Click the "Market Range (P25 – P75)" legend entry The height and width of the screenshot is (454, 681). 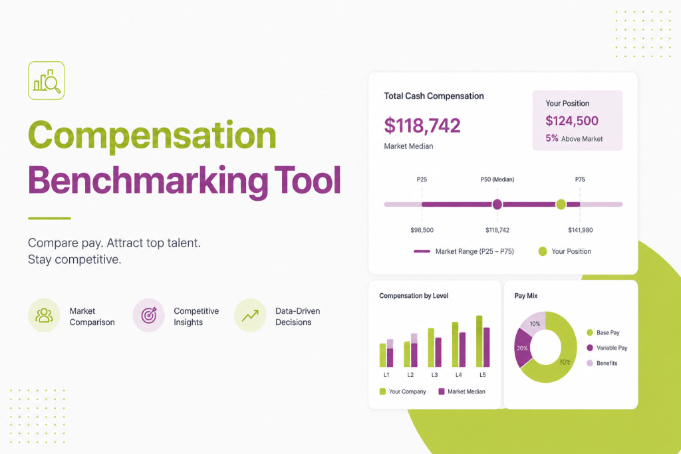pyautogui.click(x=464, y=251)
